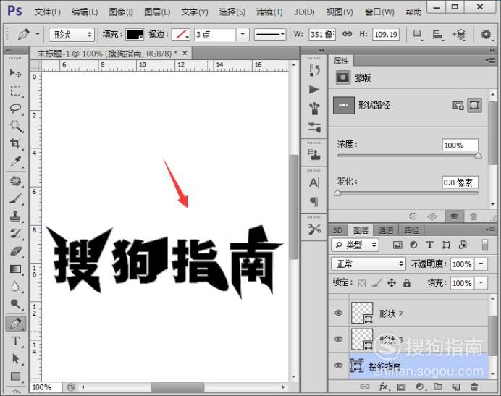This screenshot has width=501, height=396.
Task: Select the Dodge tool
Action: 15,304
